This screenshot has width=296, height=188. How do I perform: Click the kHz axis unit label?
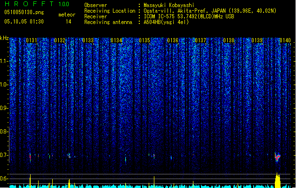4,38
